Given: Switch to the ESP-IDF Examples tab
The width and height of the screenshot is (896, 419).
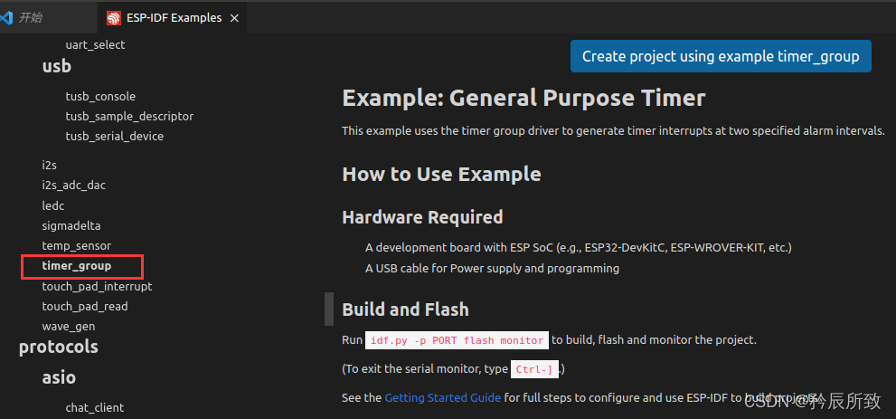Looking at the screenshot, I should [174, 18].
